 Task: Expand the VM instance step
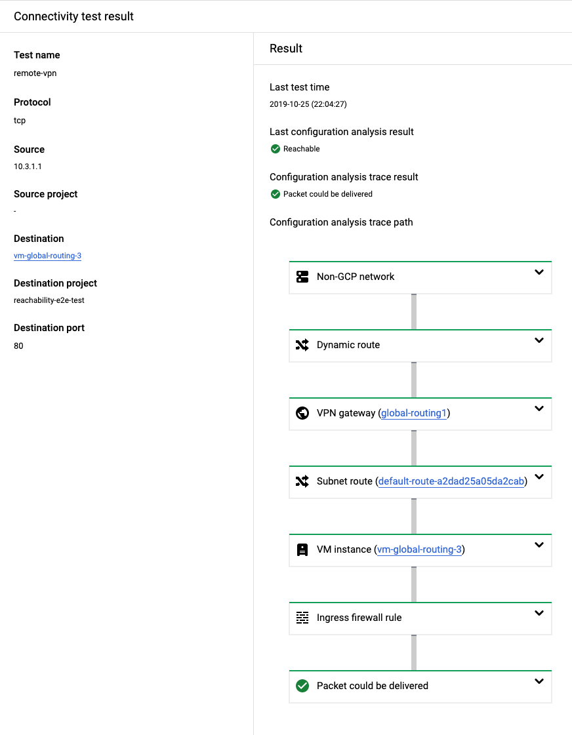click(539, 545)
